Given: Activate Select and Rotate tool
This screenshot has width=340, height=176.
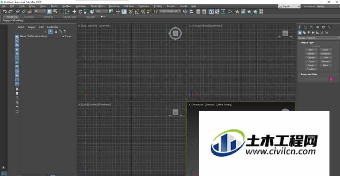Looking at the screenshot, I should click(80, 12).
